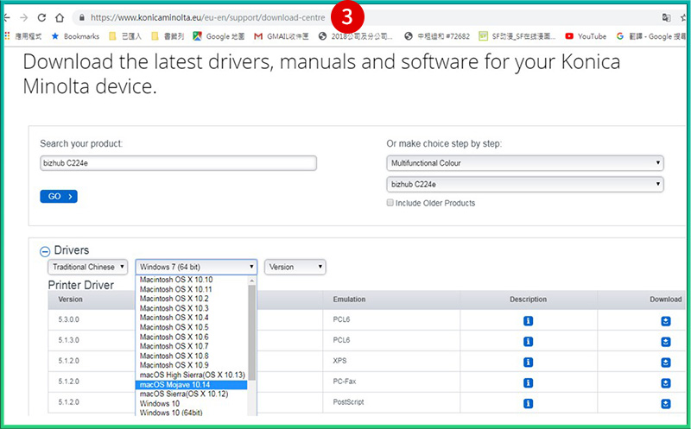Open description info for the XPS driver

click(528, 362)
